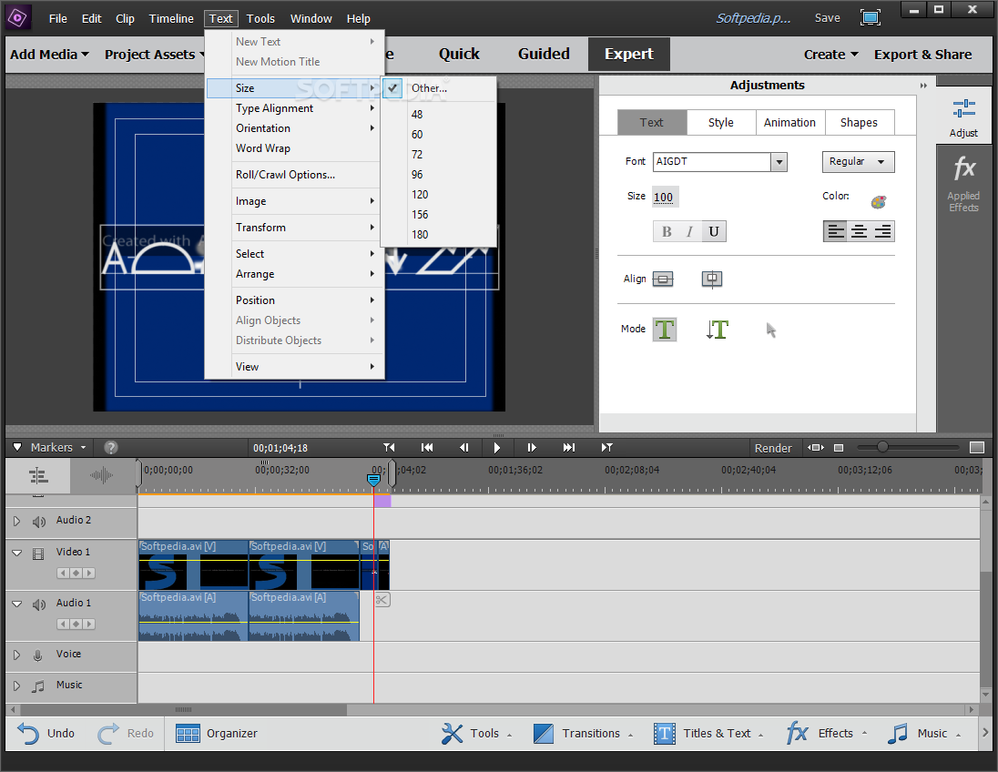Viewport: 998px width, 772px height.
Task: Expand the Voice track
Action: (16, 655)
